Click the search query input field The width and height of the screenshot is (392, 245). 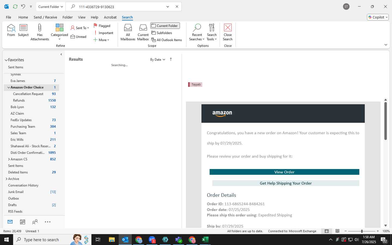tap(120, 7)
